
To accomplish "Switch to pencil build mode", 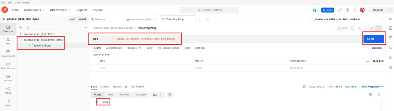I will click(372, 28).
